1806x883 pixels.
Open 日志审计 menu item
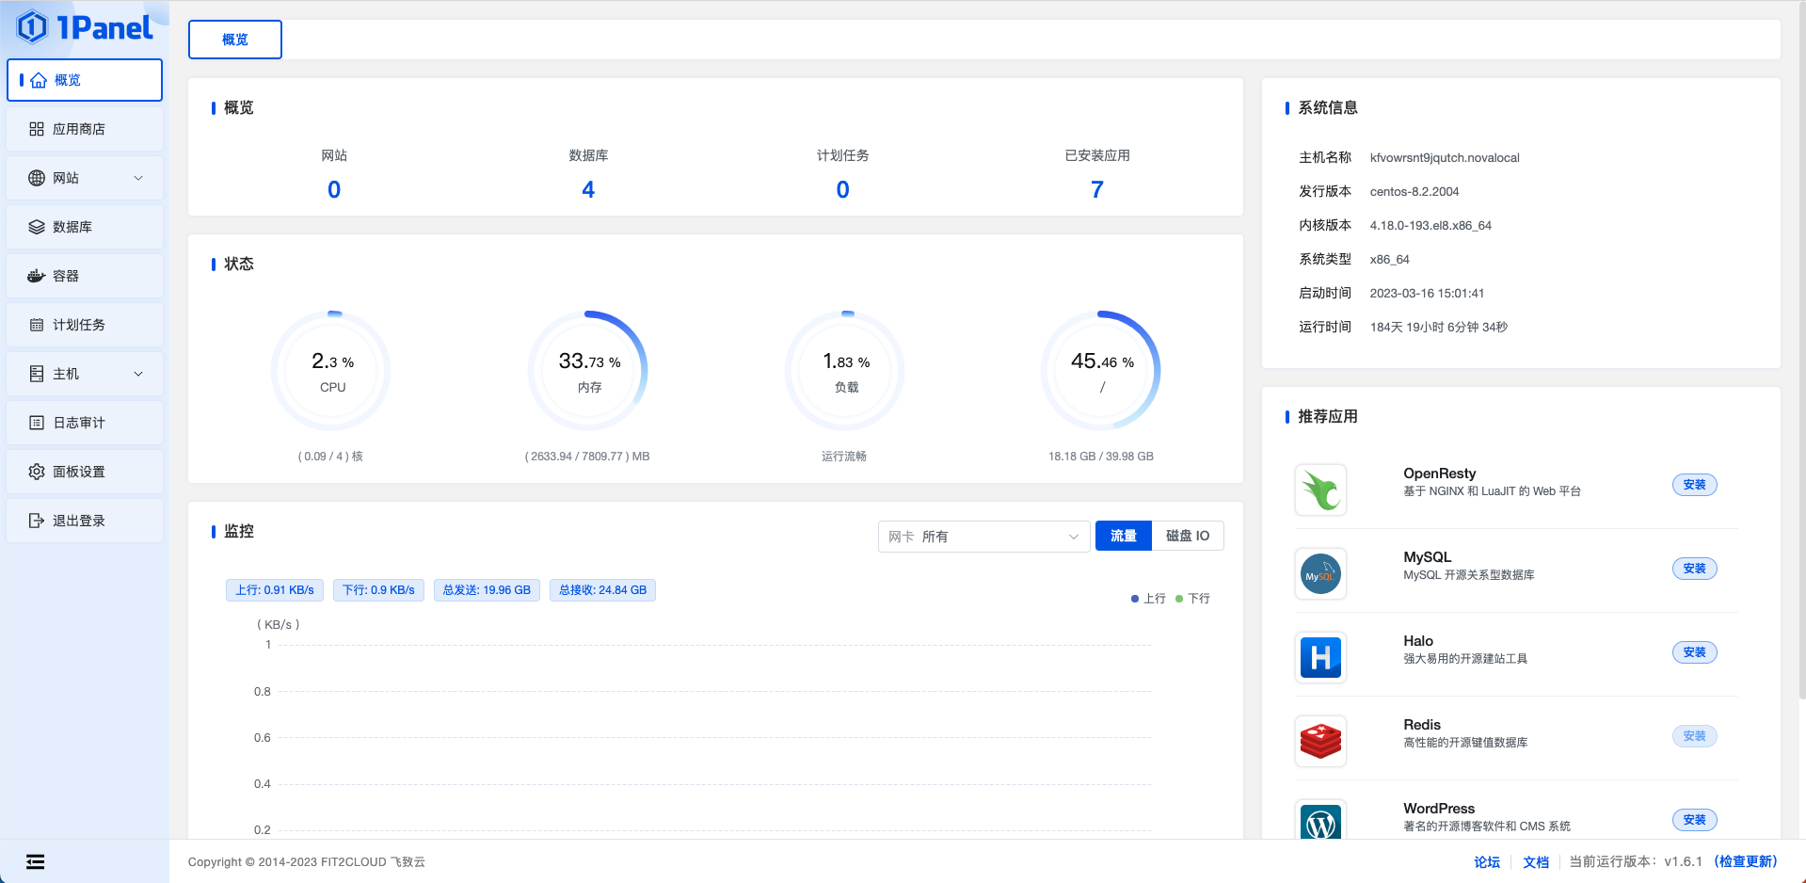coord(85,423)
